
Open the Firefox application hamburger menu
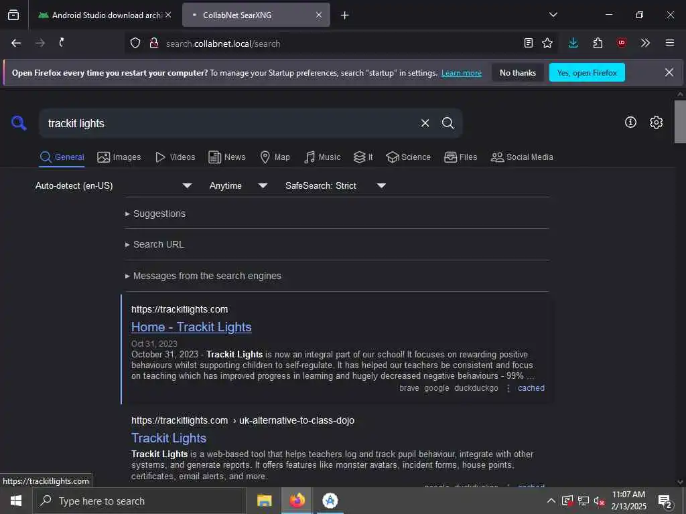[x=669, y=43]
